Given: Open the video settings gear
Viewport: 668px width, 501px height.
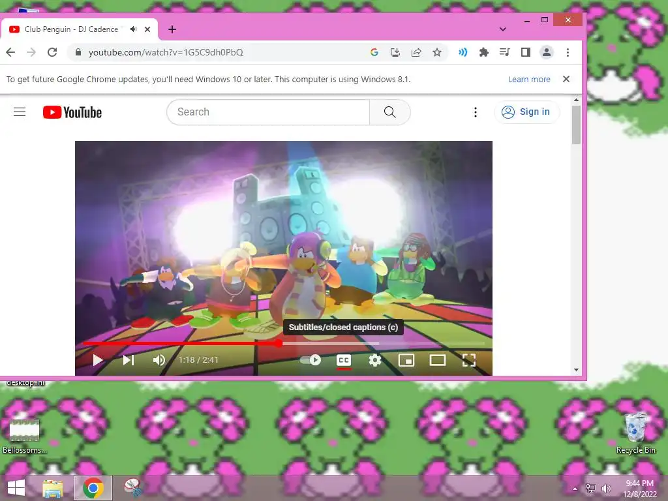Looking at the screenshot, I should [375, 360].
